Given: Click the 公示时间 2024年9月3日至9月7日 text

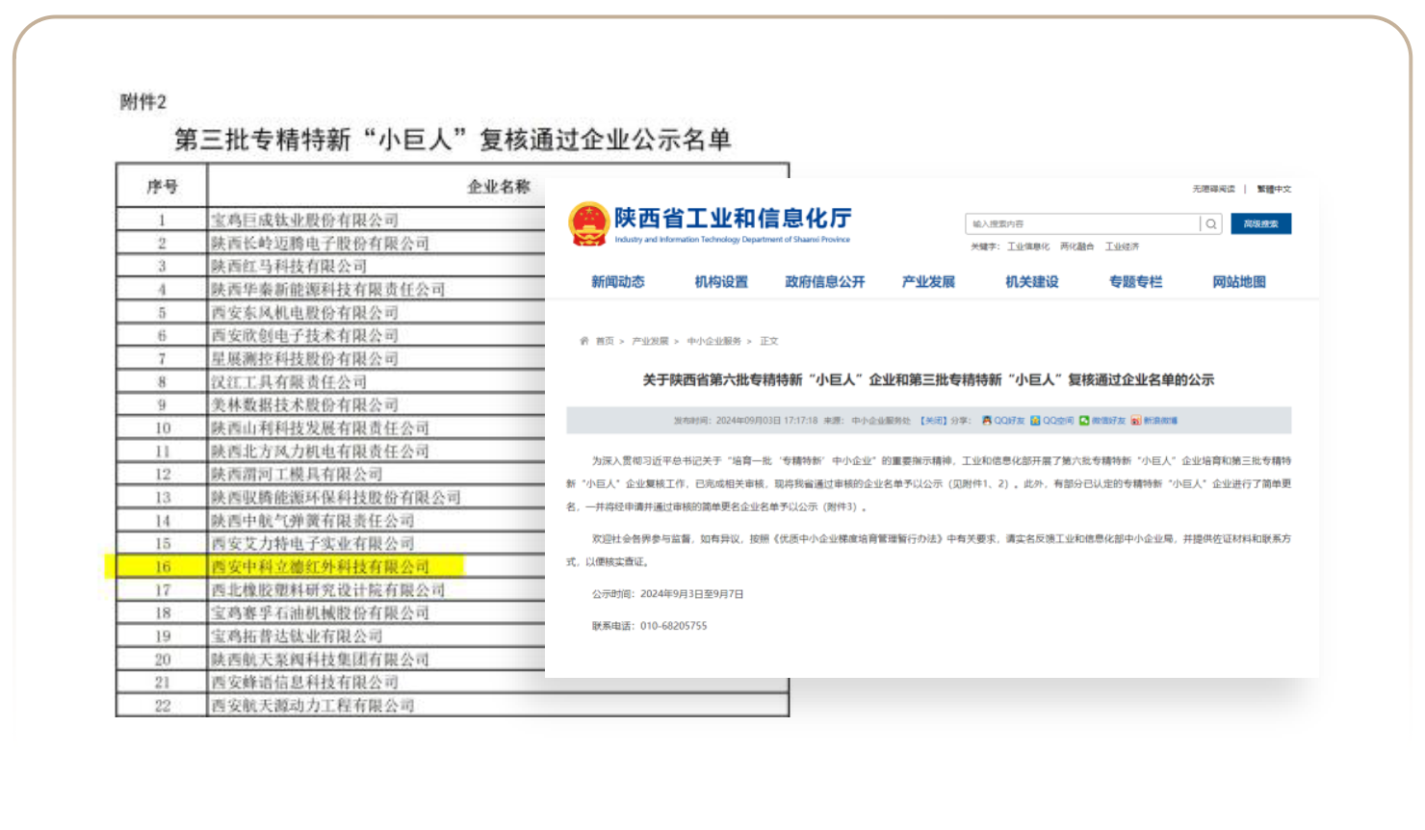Looking at the screenshot, I should (x=667, y=594).
